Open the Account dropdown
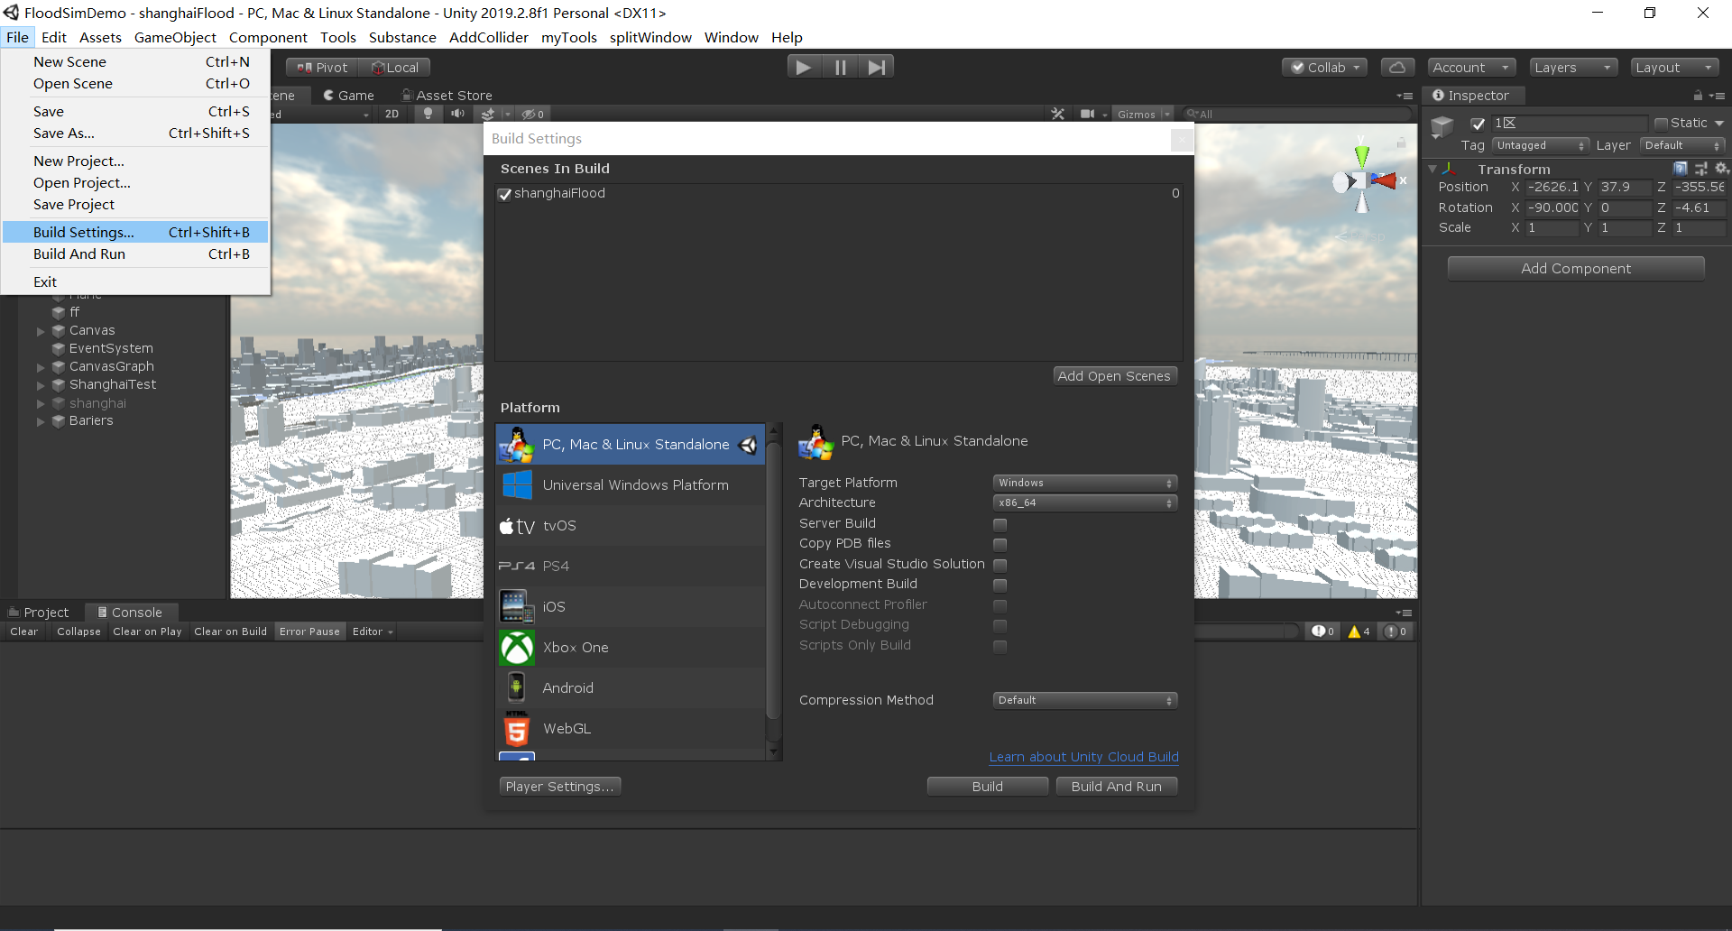The height and width of the screenshot is (931, 1732). click(1471, 68)
